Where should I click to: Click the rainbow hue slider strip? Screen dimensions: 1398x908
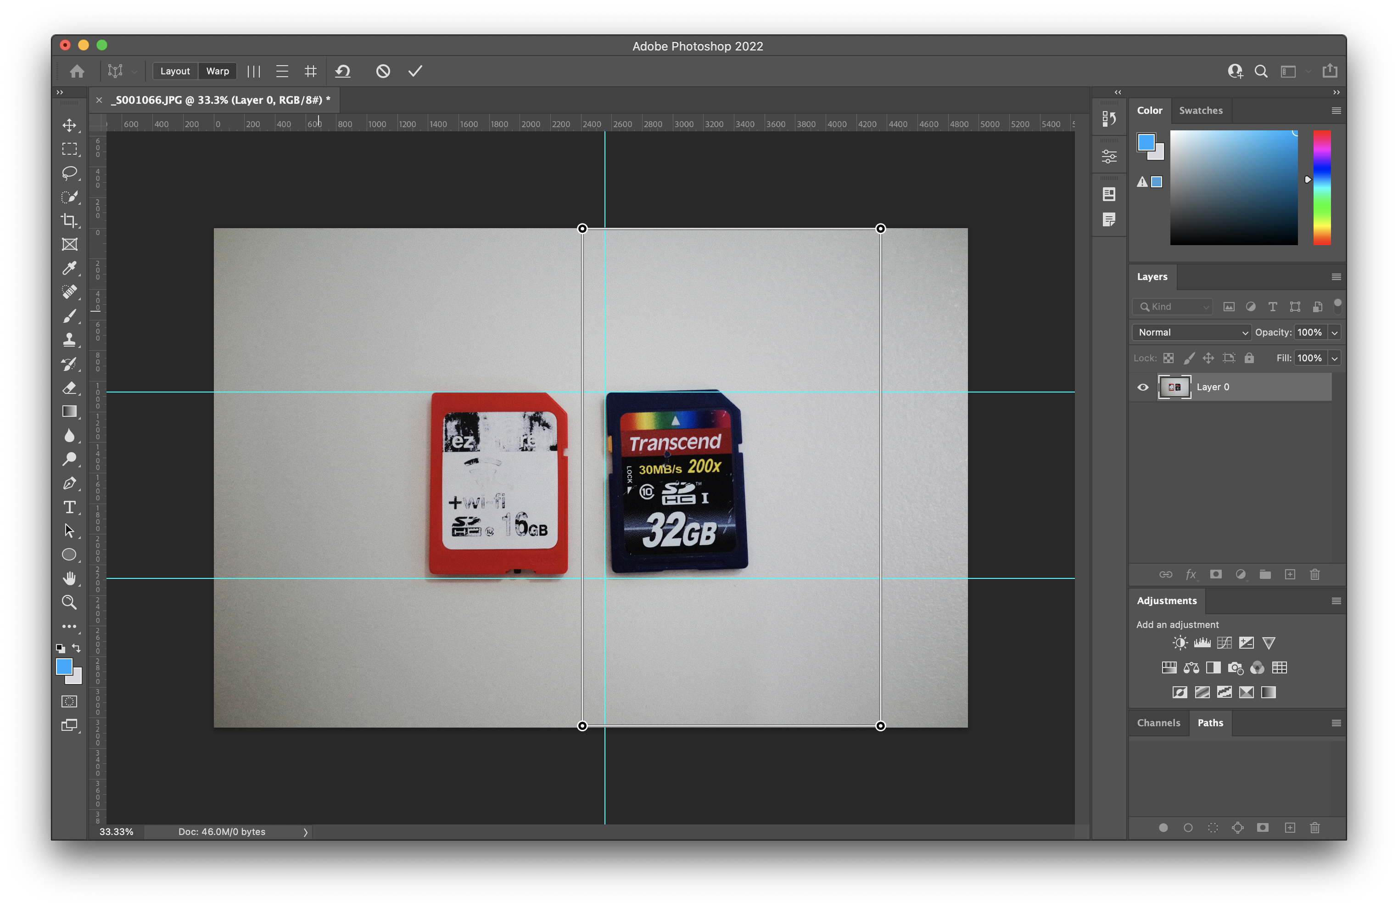pos(1322,187)
